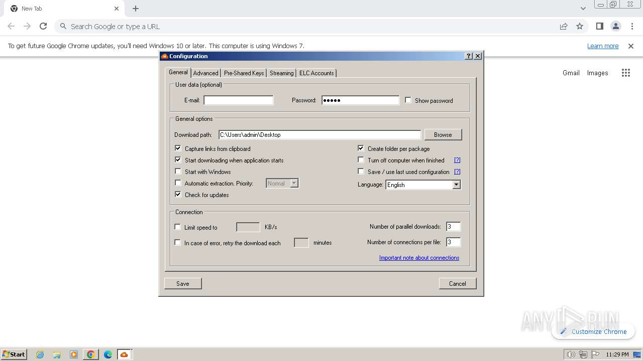Screen dimensions: 643x361
Task: Uncheck Check for updates
Action: [x=178, y=195]
